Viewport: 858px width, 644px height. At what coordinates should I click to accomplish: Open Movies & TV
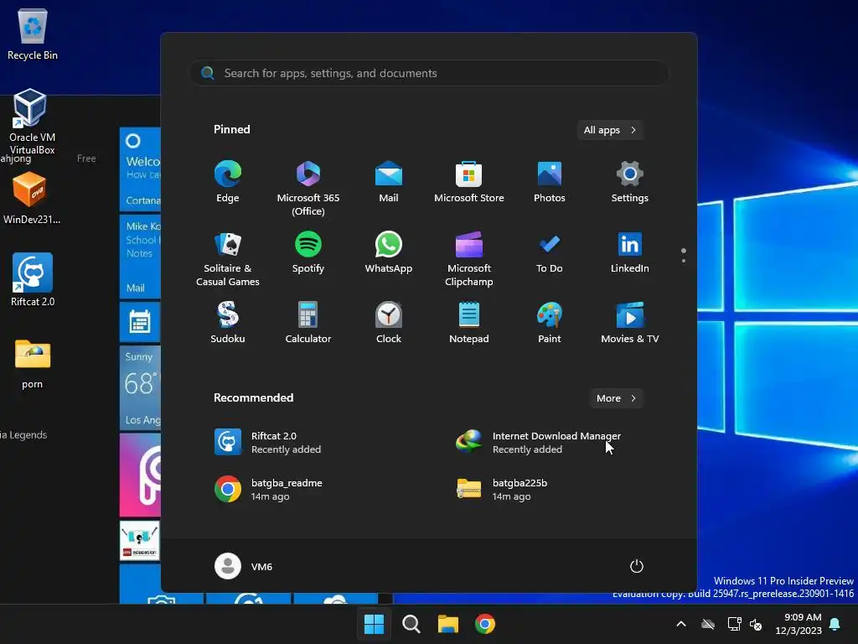(x=630, y=323)
